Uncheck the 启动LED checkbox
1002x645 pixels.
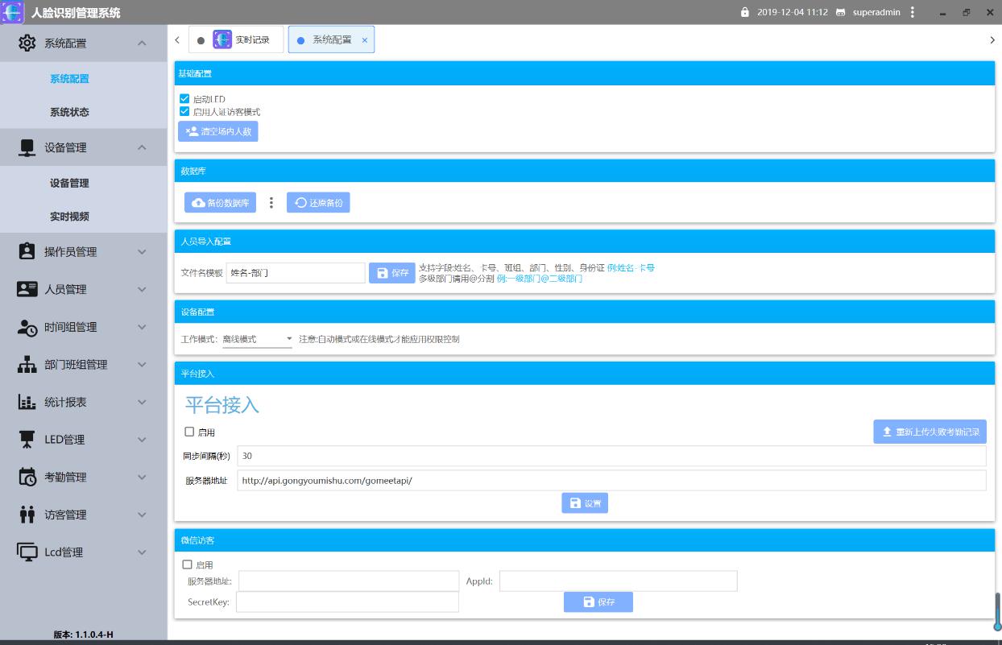(184, 99)
